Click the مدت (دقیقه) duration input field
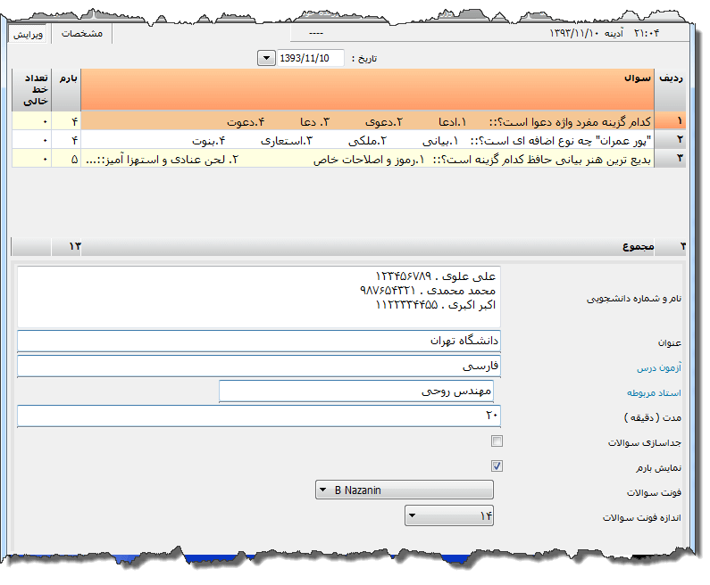Viewport: 710px width, 585px height. [259, 416]
